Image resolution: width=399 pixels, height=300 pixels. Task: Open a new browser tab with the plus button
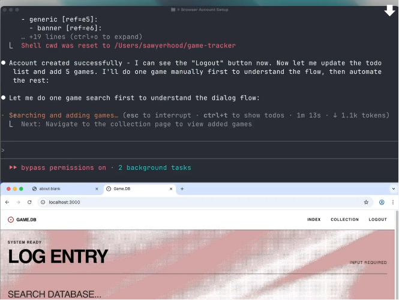(182, 189)
